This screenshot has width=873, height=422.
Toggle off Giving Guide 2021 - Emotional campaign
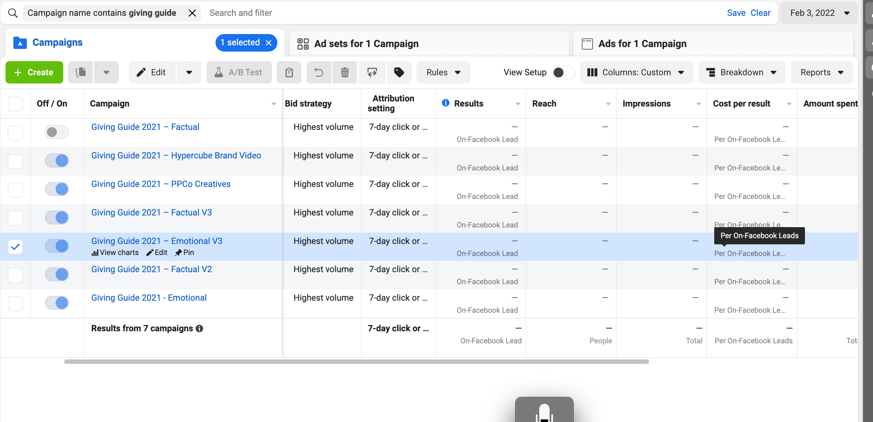tap(57, 303)
